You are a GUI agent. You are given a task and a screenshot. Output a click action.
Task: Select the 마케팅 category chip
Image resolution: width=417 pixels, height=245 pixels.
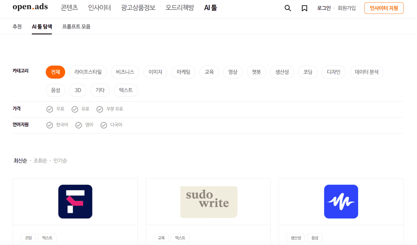pos(183,72)
